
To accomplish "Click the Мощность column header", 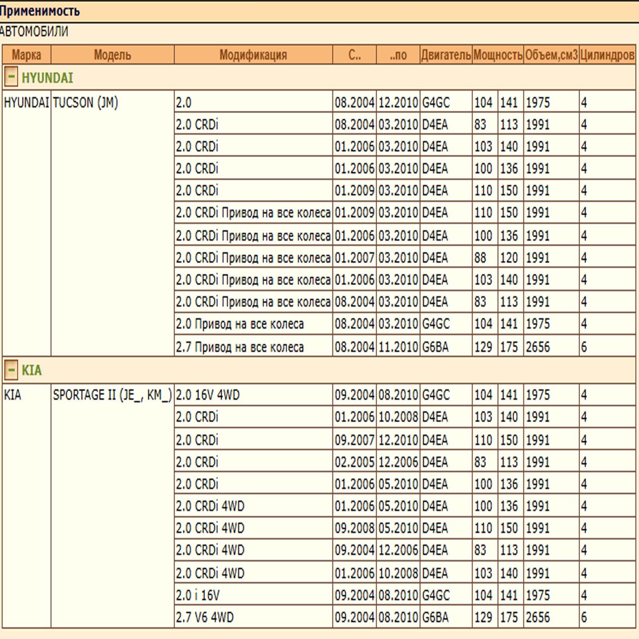I will (x=498, y=55).
